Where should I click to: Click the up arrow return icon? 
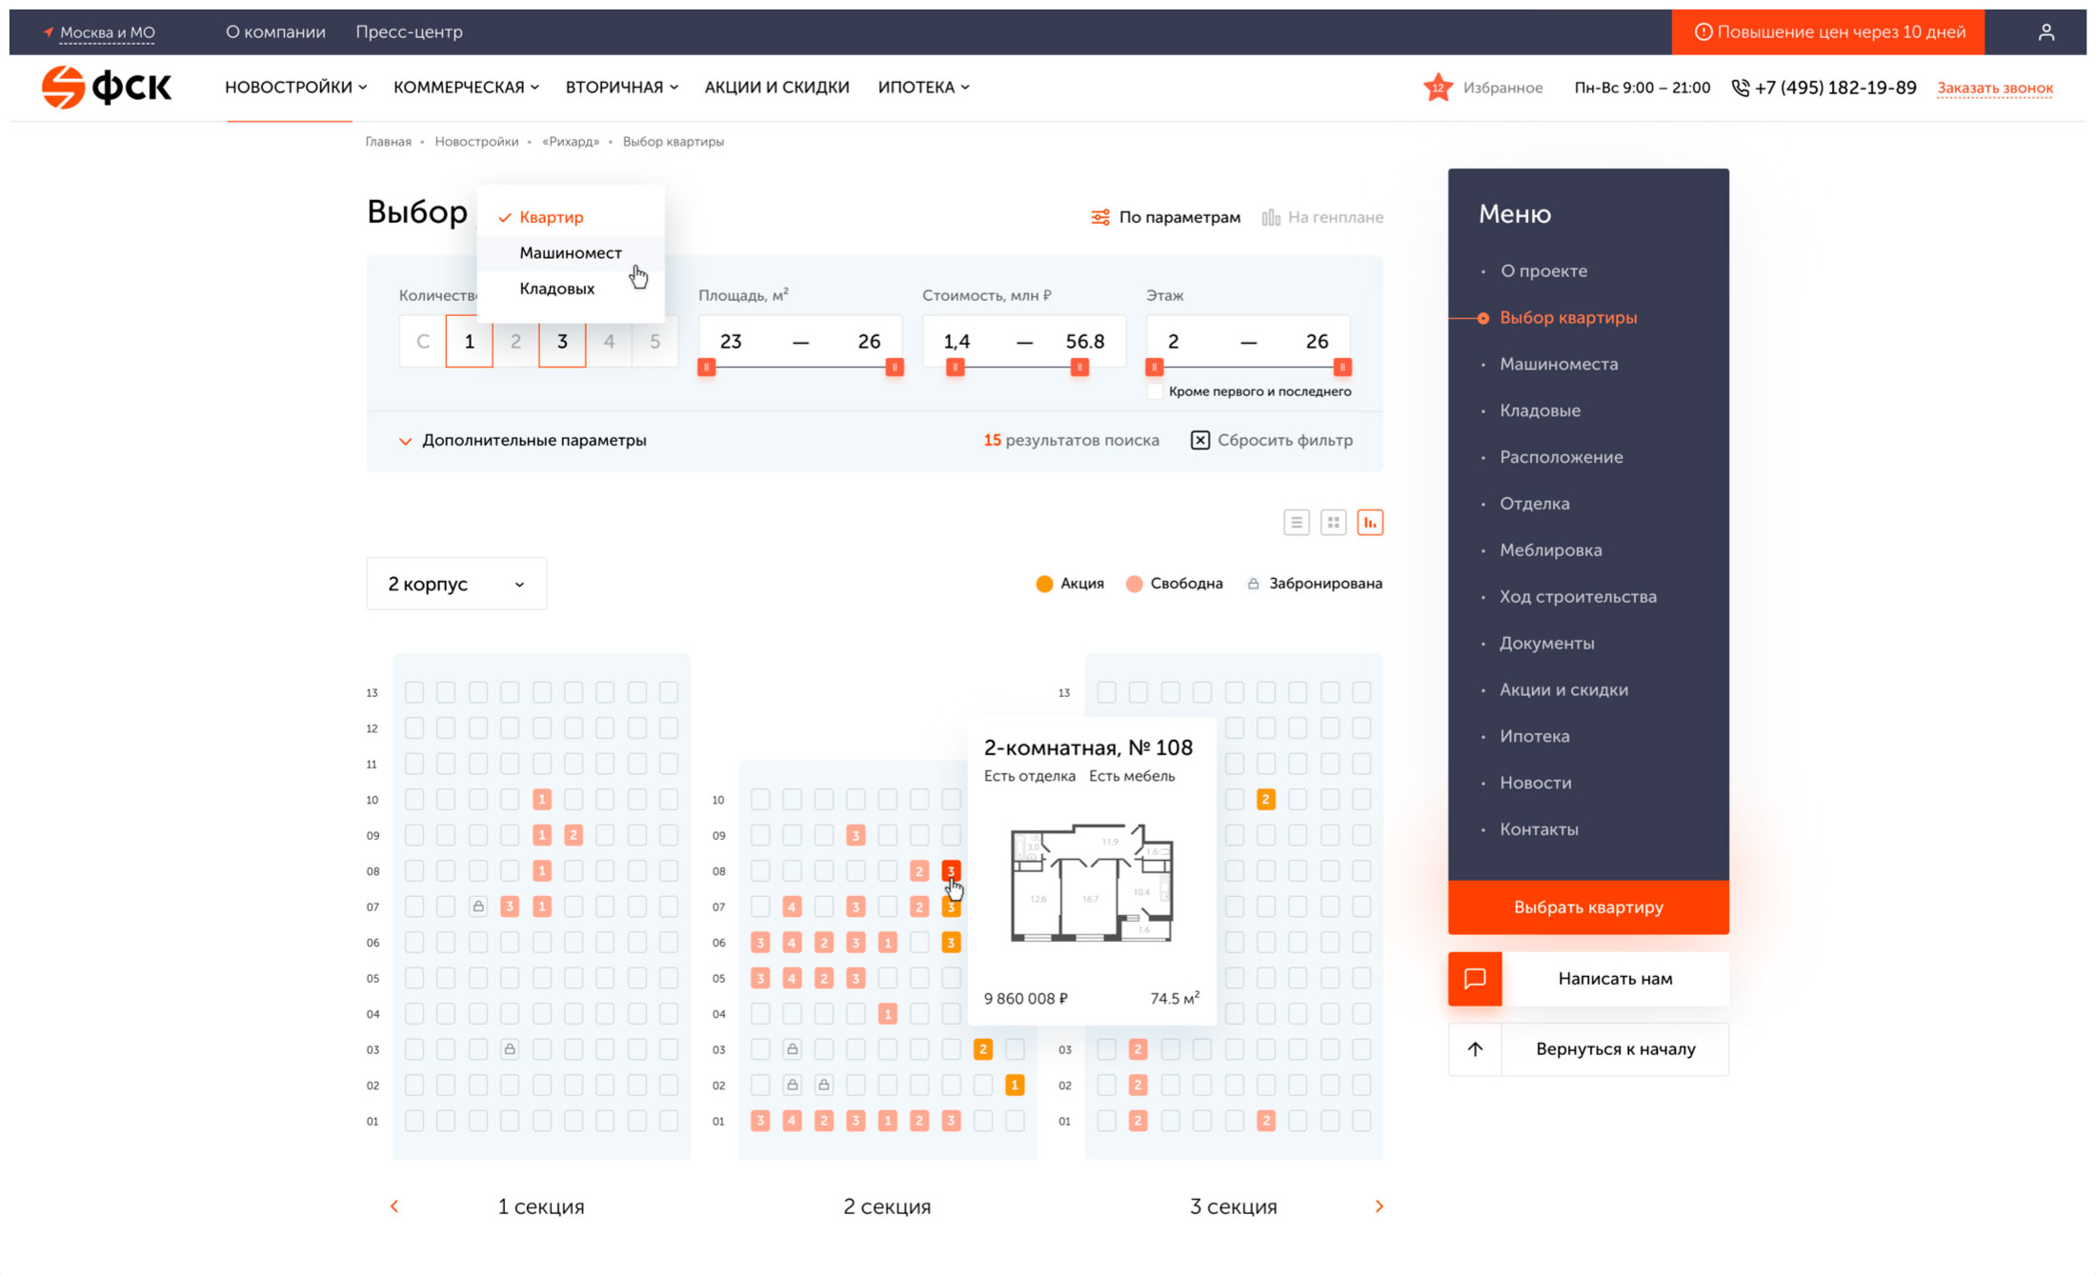(x=1475, y=1048)
